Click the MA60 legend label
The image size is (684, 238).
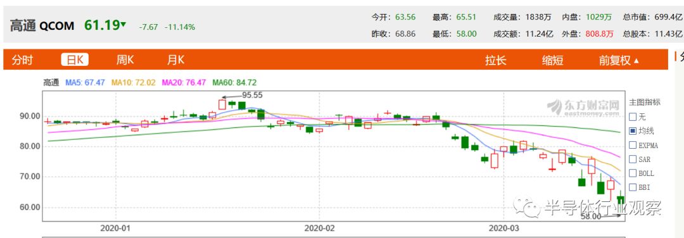pyautogui.click(x=234, y=82)
